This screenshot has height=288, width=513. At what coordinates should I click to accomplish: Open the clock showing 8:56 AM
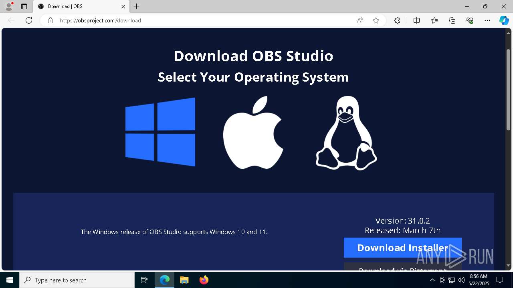(x=479, y=280)
